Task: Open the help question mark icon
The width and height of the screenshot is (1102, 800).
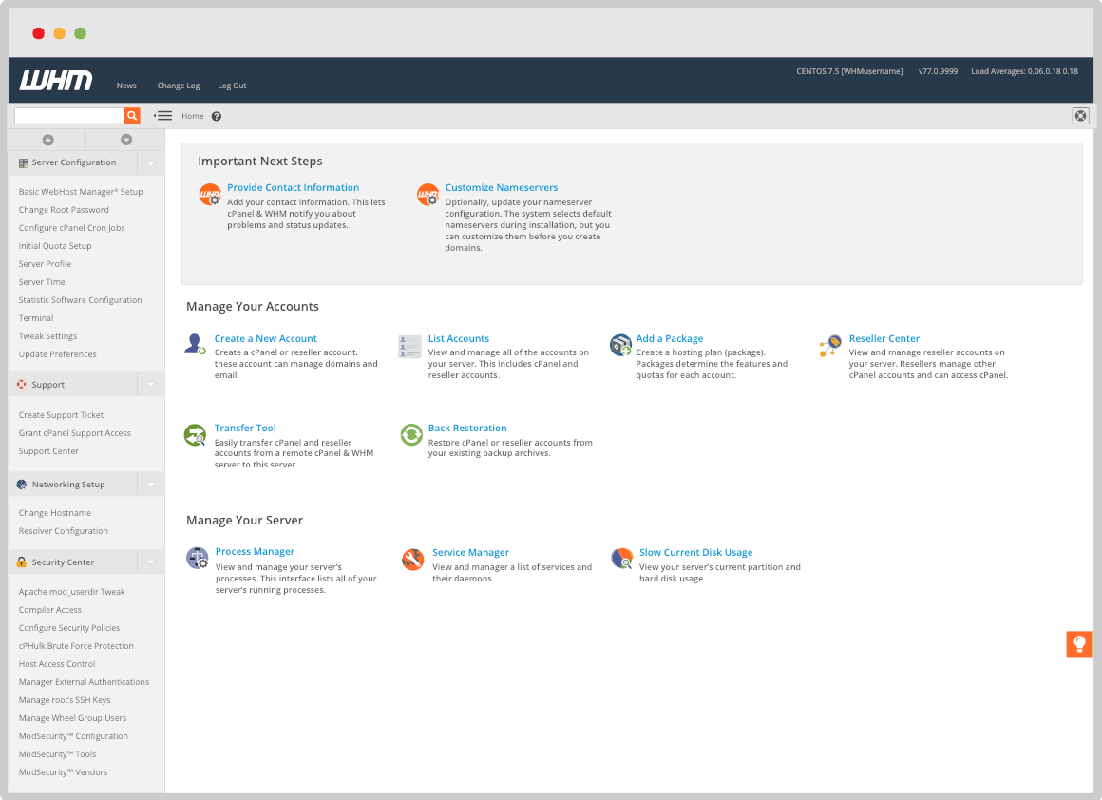Action: 217,117
